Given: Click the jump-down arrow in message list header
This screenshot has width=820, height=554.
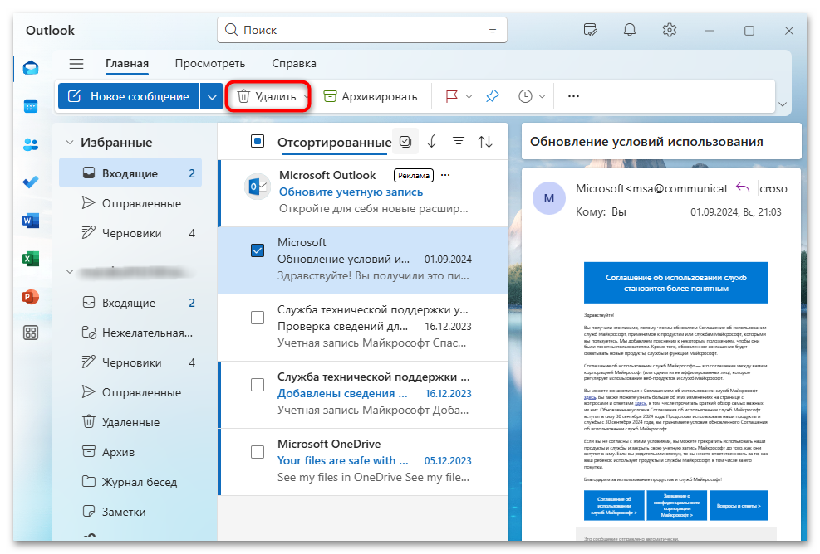Looking at the screenshot, I should pos(431,142).
